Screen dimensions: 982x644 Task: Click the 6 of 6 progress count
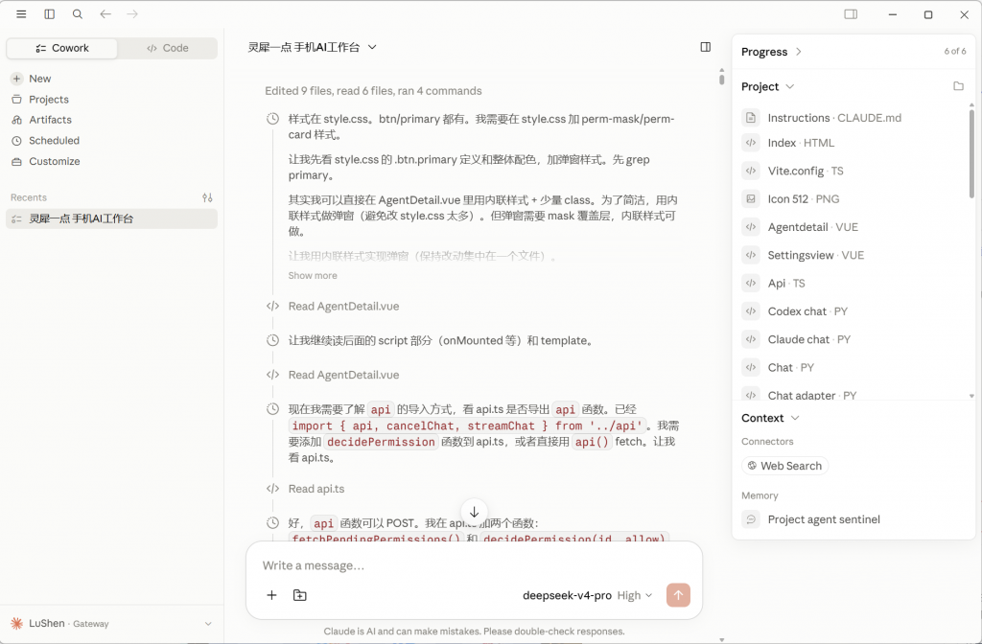click(954, 52)
